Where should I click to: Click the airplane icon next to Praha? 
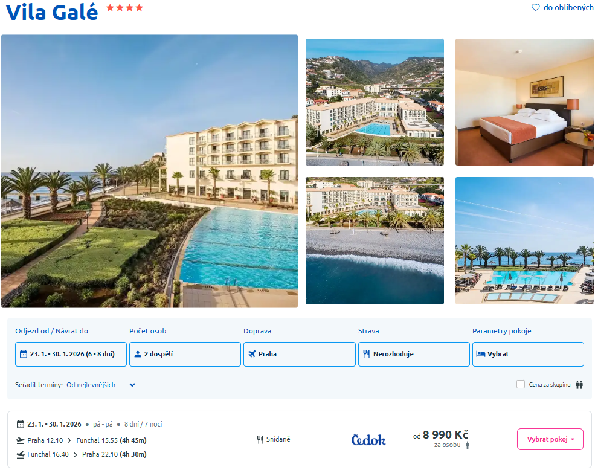[x=252, y=354]
